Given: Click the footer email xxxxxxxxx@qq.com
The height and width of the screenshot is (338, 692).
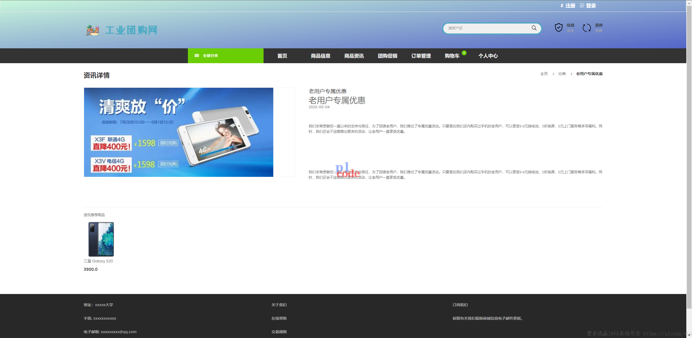Looking at the screenshot, I should click(110, 332).
